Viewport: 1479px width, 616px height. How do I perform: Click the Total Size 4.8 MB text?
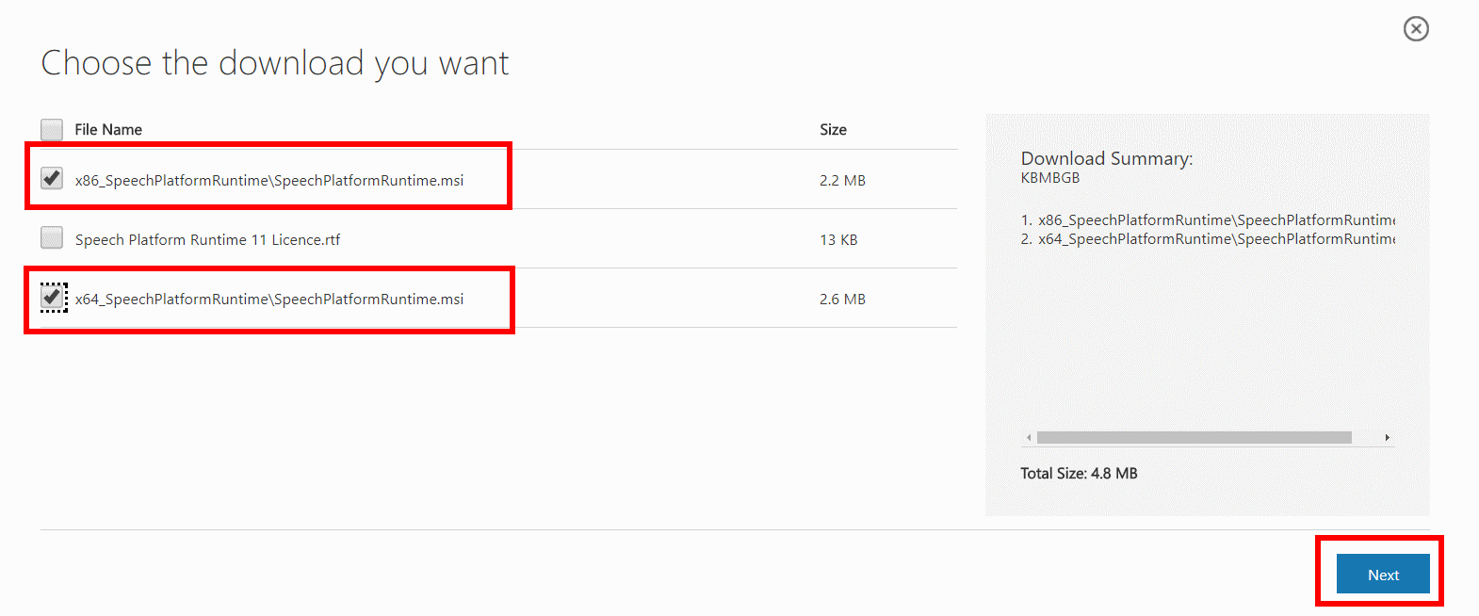1079,473
